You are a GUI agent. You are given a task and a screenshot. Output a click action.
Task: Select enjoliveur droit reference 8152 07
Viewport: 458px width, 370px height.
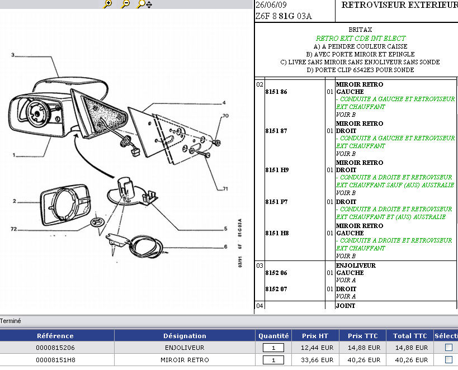(x=276, y=289)
